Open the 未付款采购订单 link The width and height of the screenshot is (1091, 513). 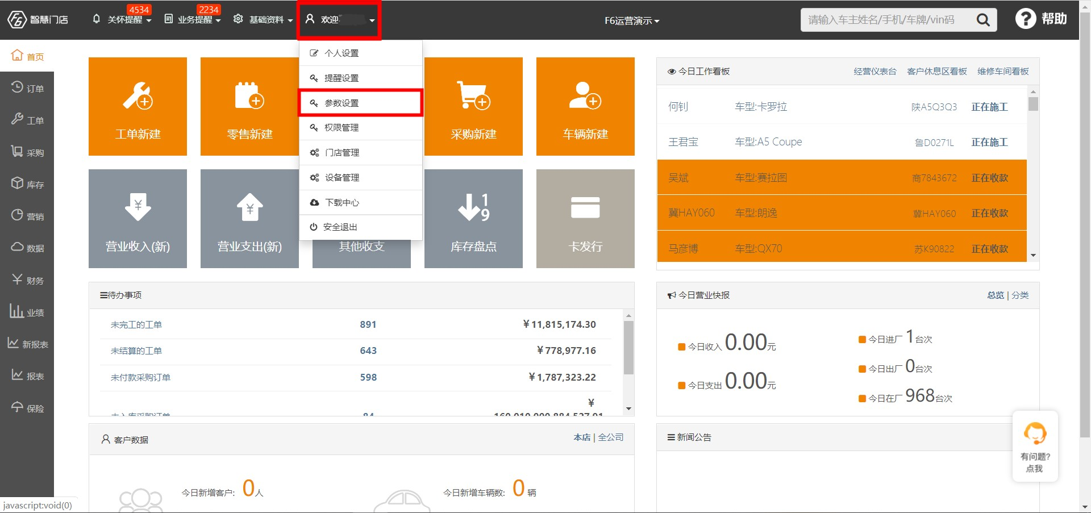tap(140, 377)
